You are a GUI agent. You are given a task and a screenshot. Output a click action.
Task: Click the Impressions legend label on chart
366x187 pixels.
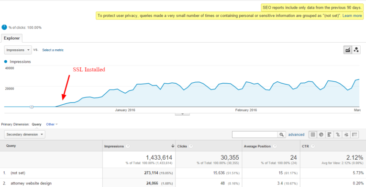pos(20,62)
